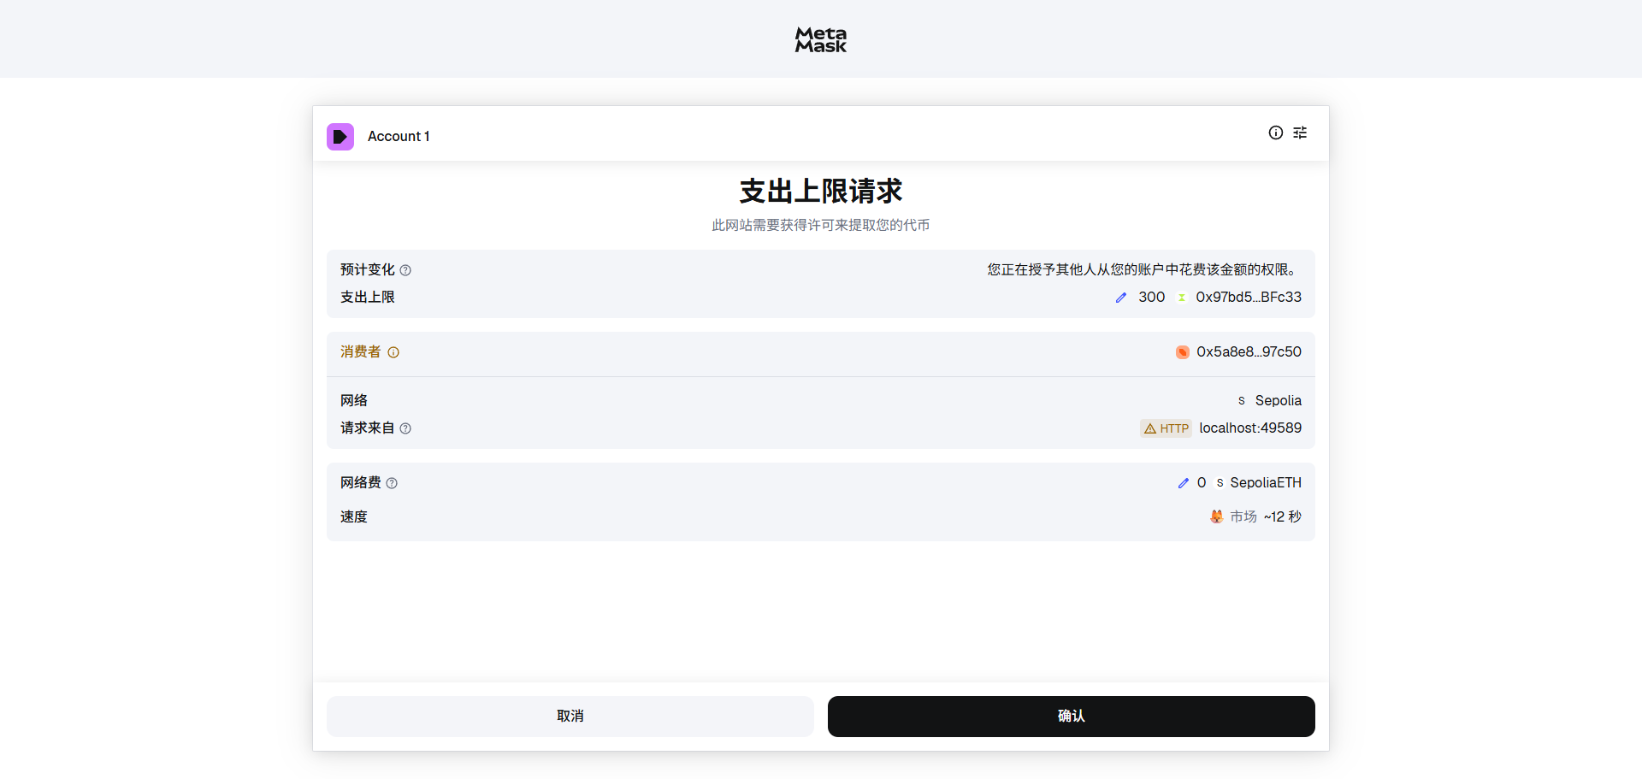Click help icon next to 预计变化
This screenshot has width=1642, height=779.
pyautogui.click(x=405, y=270)
